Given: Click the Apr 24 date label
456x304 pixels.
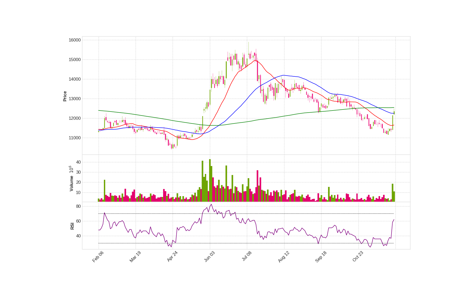Looking at the screenshot, I should tap(172, 257).
